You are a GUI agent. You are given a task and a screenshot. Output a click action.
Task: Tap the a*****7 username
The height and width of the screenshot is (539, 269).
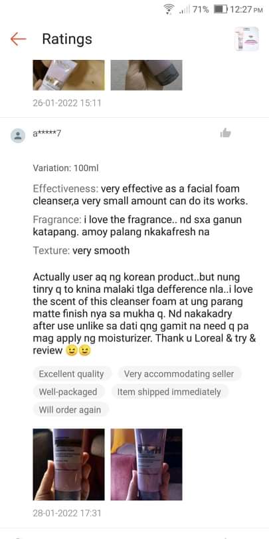47,133
